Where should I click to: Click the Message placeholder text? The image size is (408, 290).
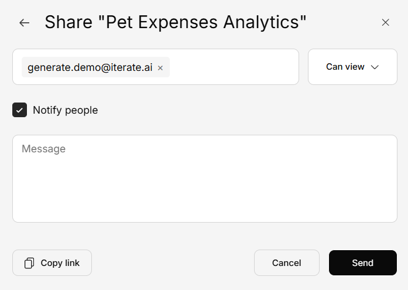(x=44, y=149)
